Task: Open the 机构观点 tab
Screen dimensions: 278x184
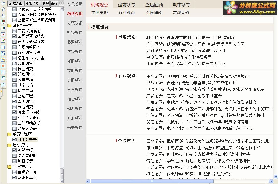Action: (99, 5)
